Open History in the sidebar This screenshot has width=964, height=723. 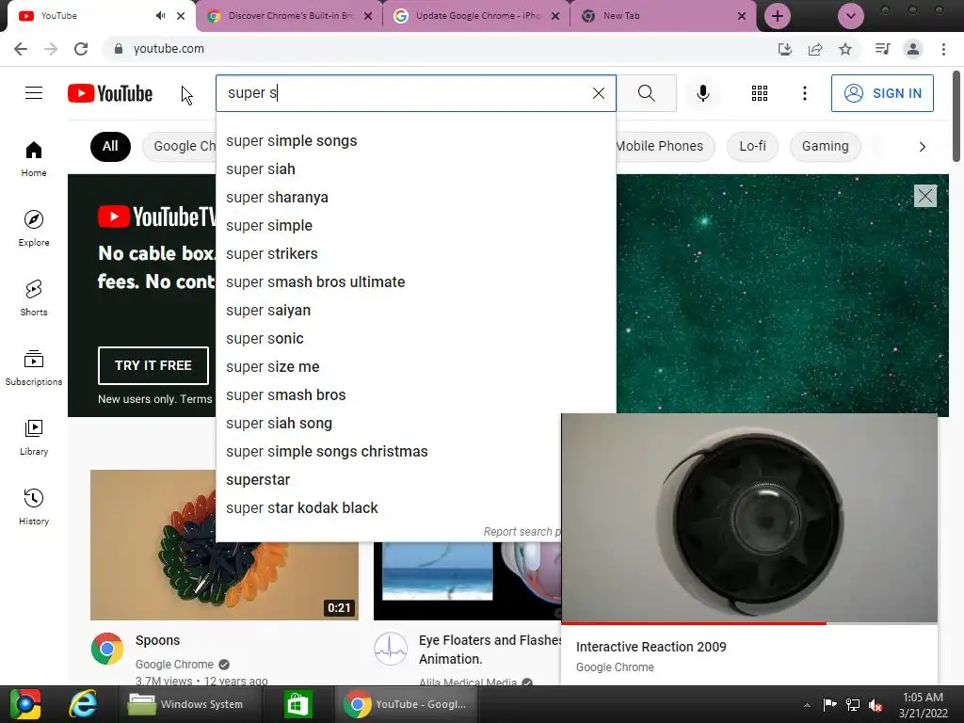click(34, 507)
